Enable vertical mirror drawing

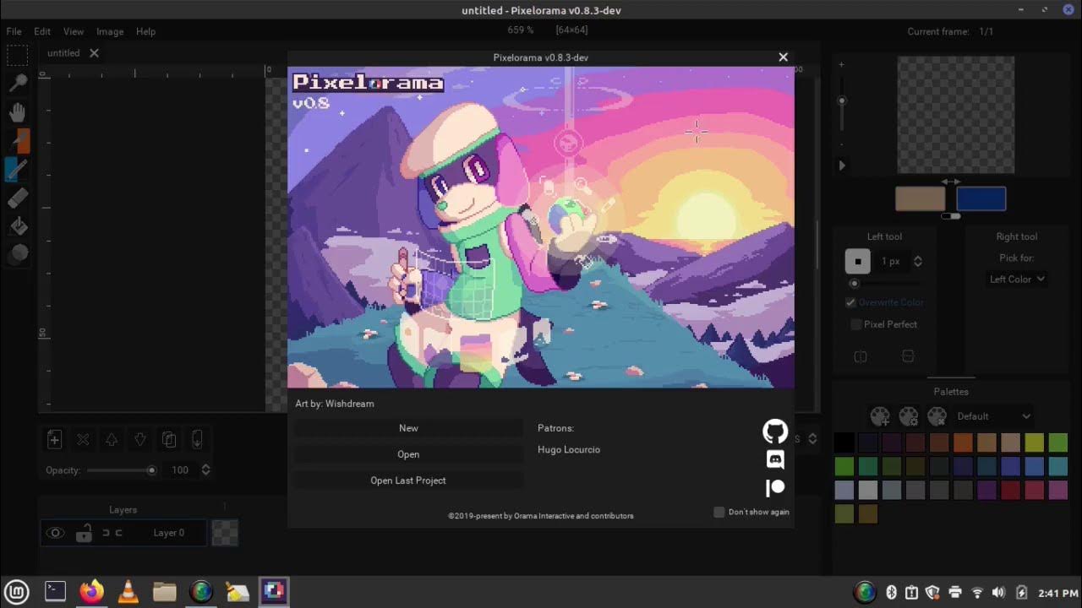tap(908, 356)
